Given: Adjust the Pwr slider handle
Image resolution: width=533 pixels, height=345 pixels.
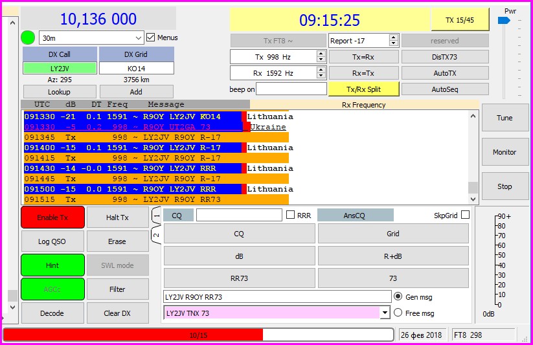Looking at the screenshot, I should [504, 21].
